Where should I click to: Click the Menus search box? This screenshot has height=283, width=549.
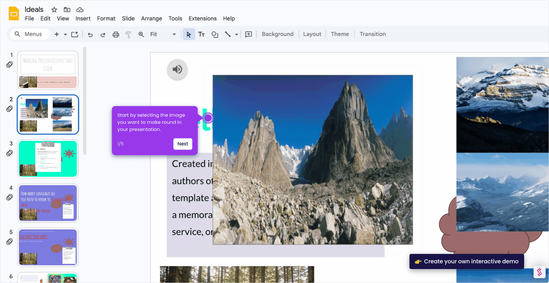[x=30, y=34]
